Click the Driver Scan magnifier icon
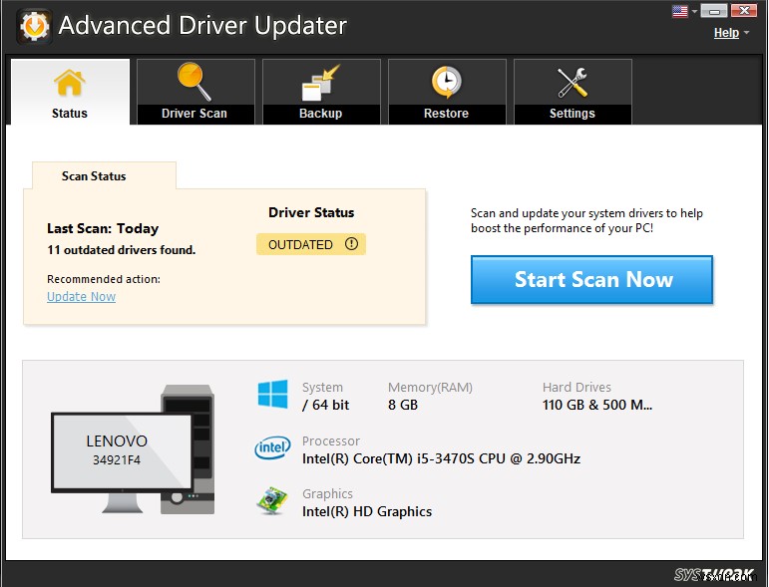Image resolution: width=769 pixels, height=587 pixels. pos(194,82)
